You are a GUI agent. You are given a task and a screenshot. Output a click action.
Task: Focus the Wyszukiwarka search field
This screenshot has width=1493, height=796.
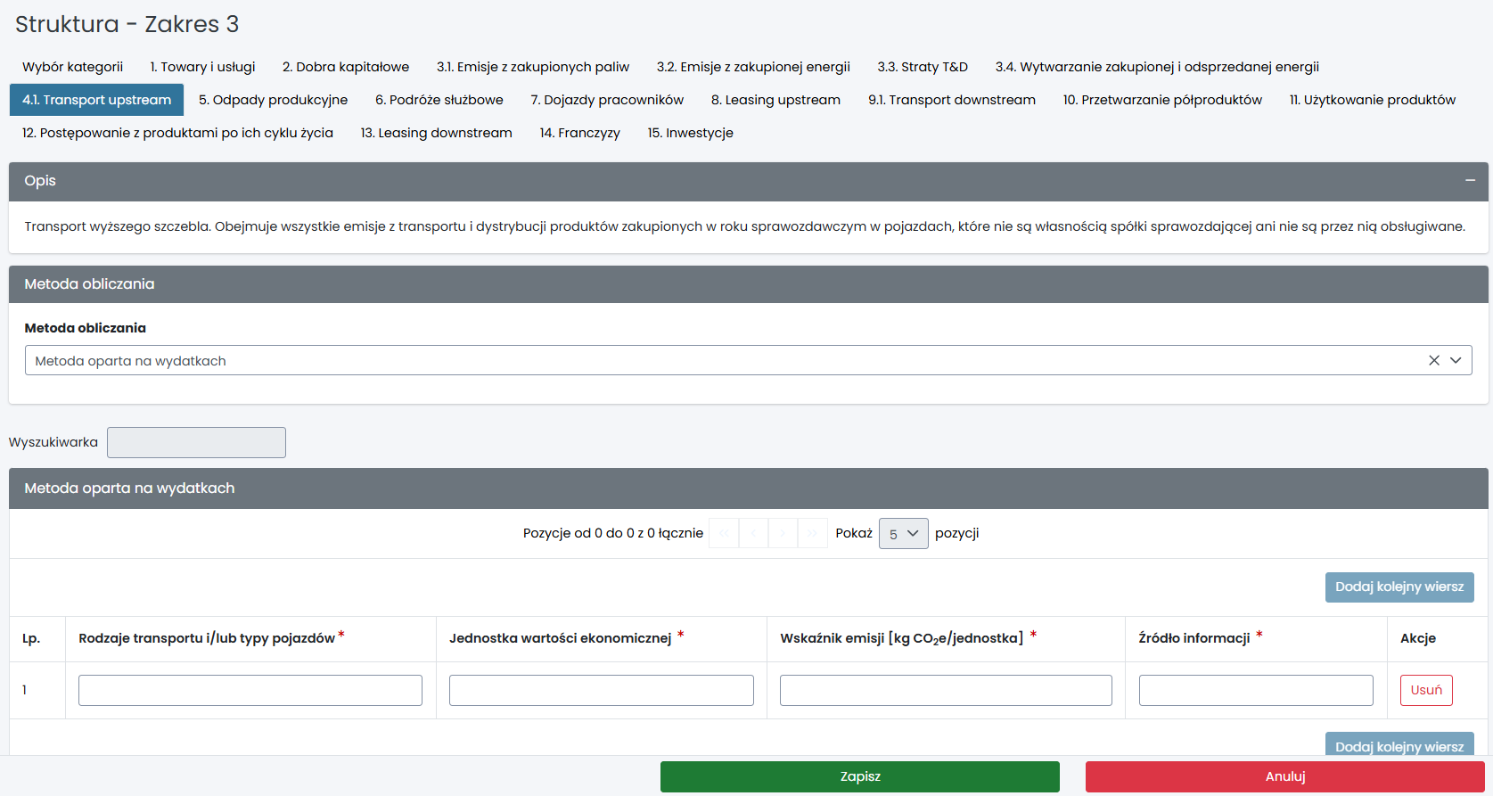coord(196,442)
